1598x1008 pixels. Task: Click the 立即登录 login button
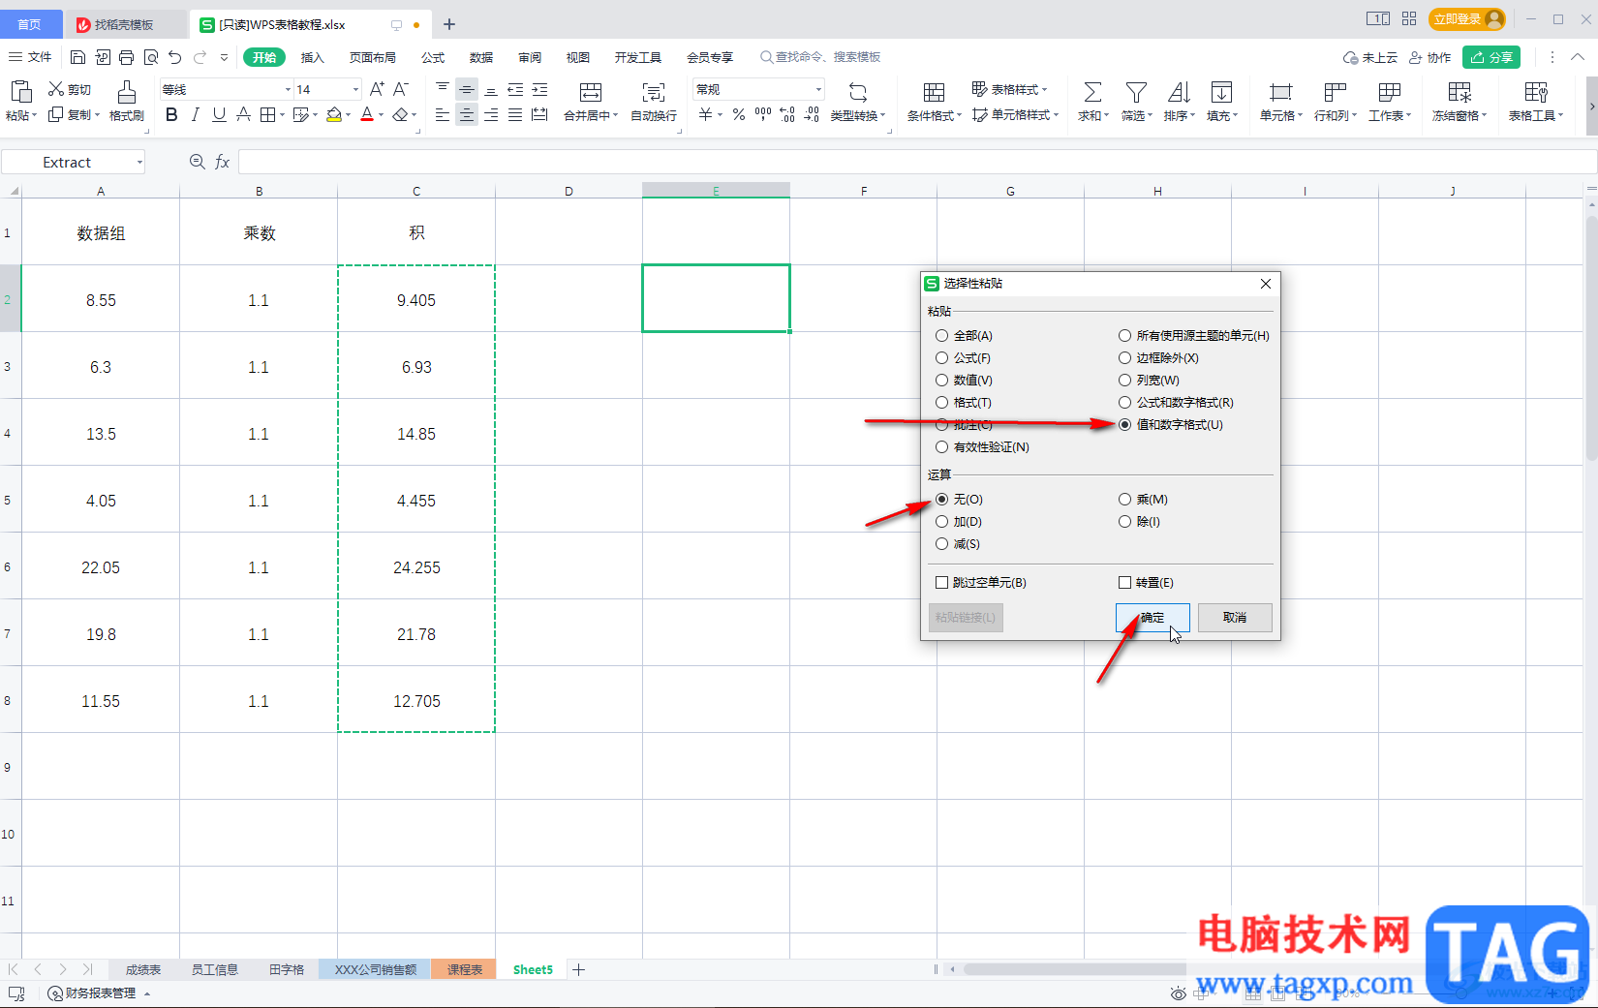coord(1467,19)
